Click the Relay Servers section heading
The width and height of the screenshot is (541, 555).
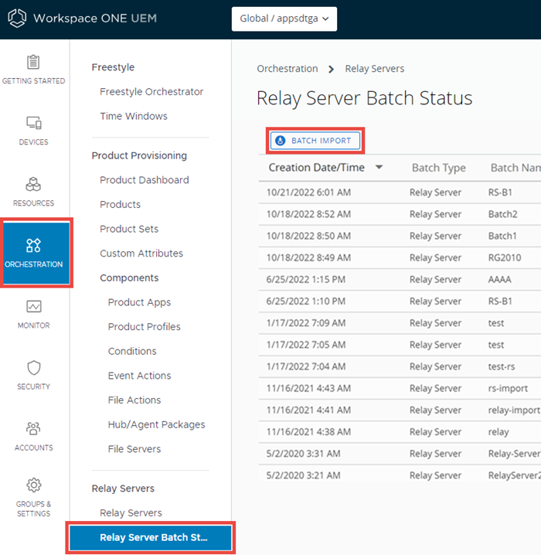tap(123, 489)
